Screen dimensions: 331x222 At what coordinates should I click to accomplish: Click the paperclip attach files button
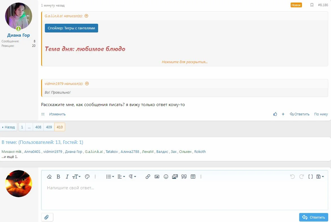[x=47, y=217]
